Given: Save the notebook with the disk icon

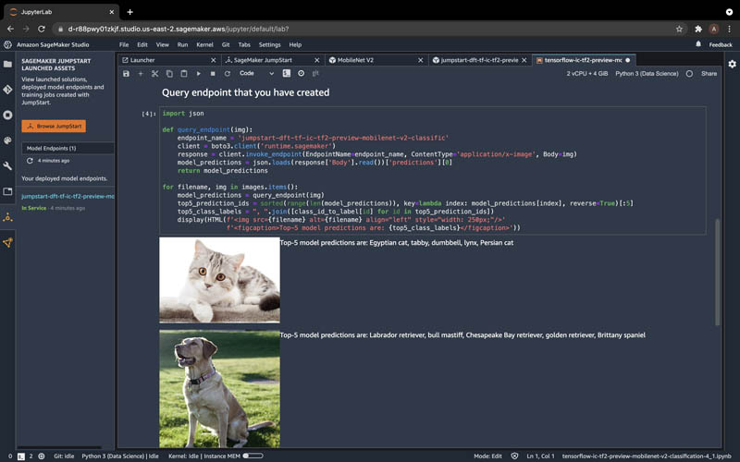Looking at the screenshot, I should (126, 74).
